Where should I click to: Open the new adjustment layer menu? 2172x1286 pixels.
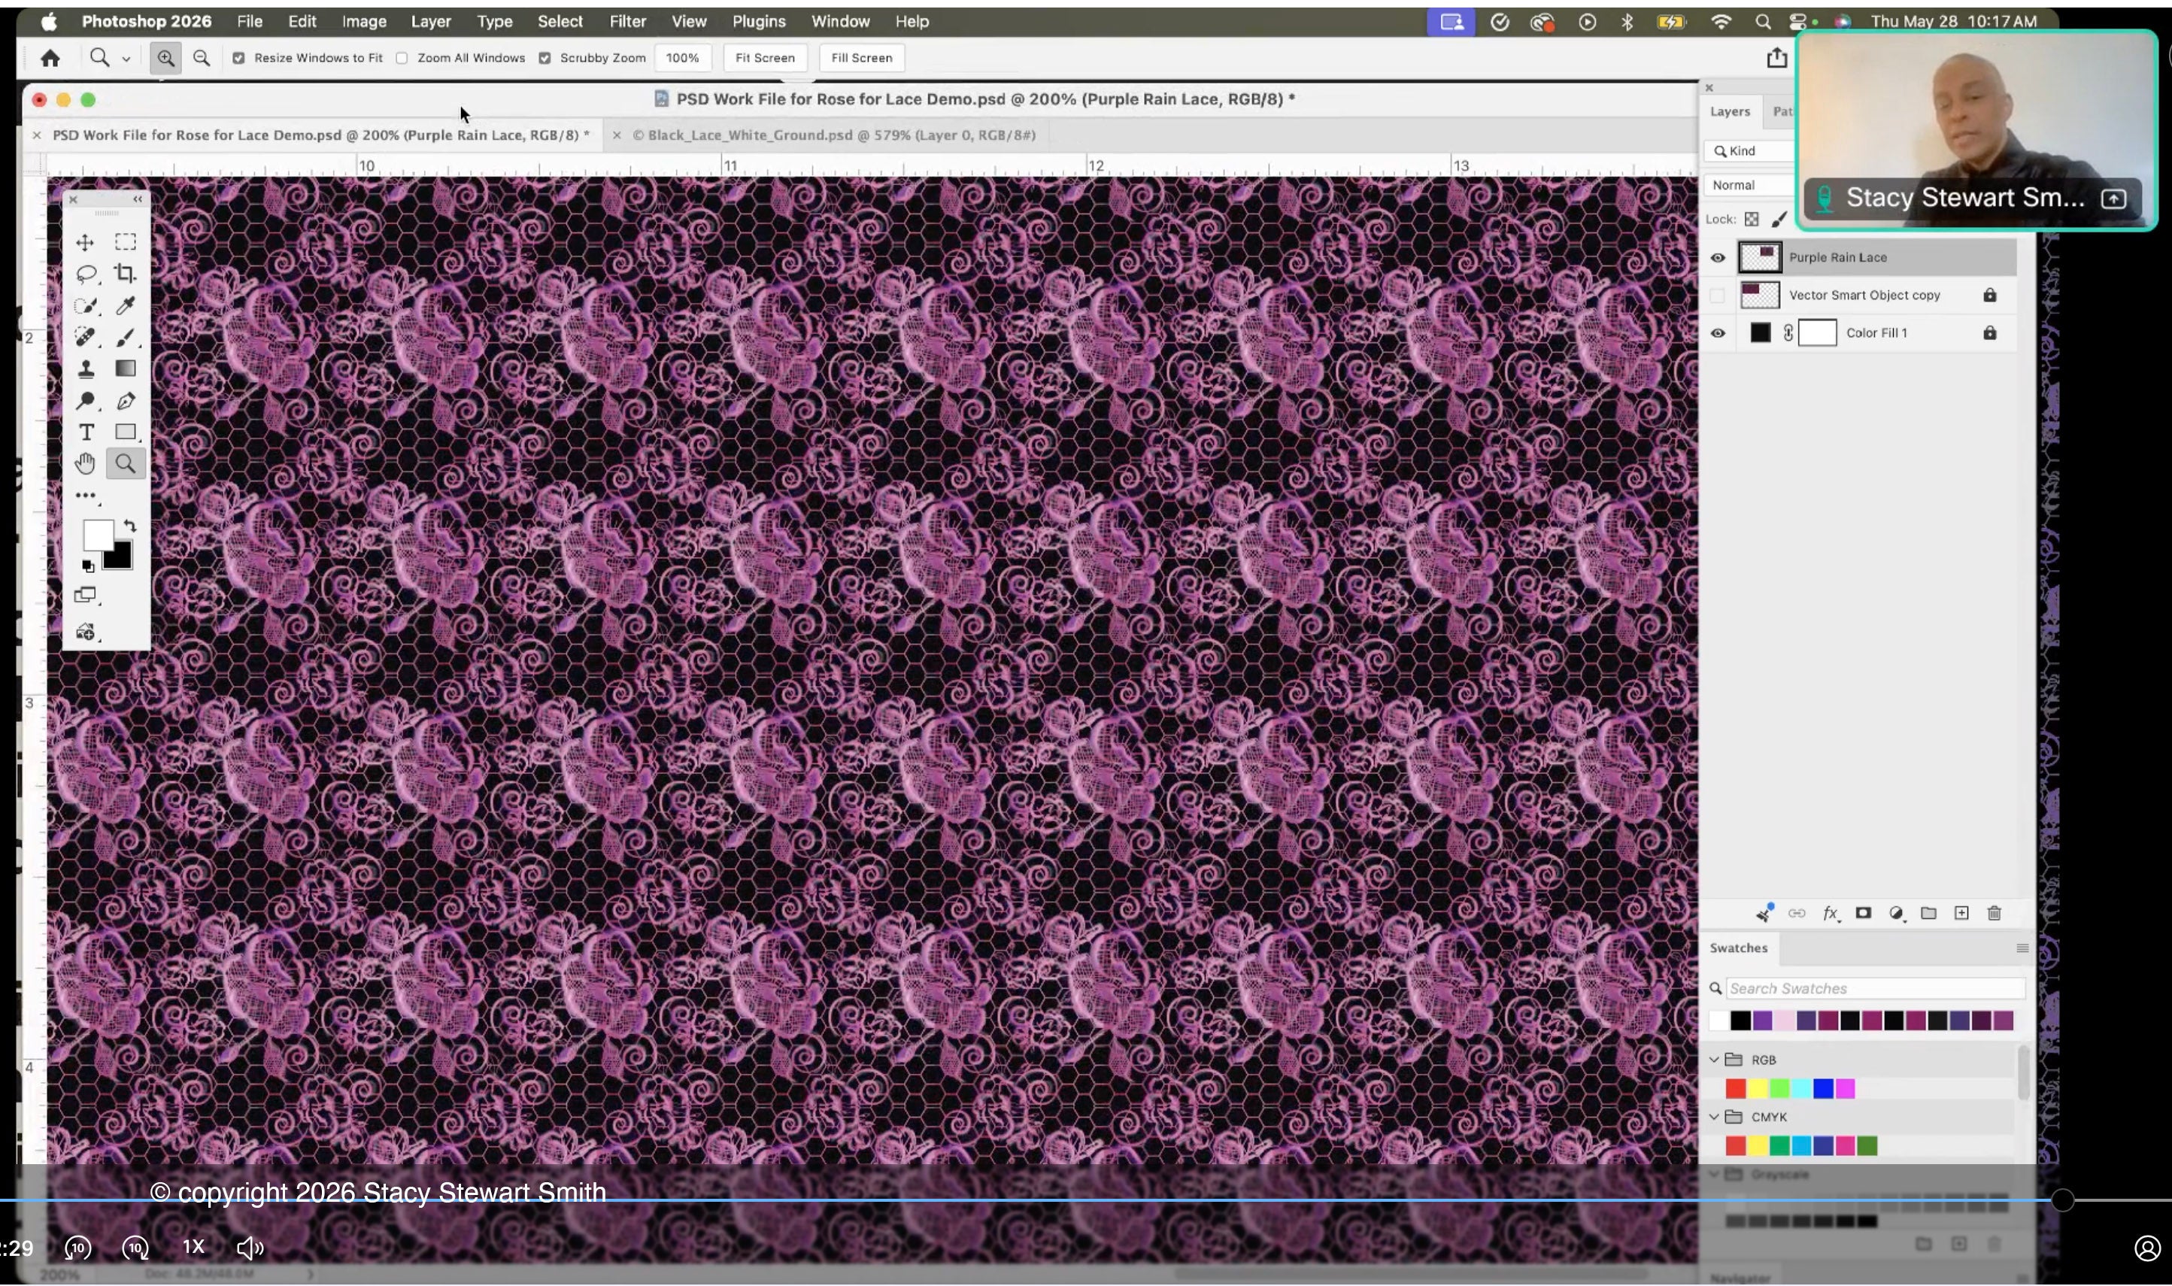coord(1897,914)
